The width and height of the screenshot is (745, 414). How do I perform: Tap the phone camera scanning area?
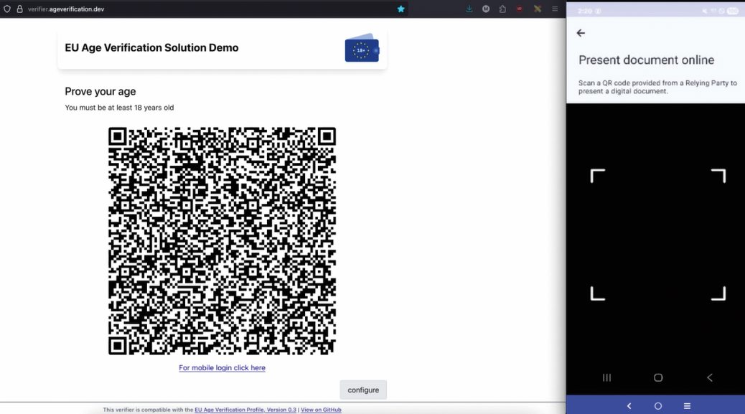pyautogui.click(x=658, y=235)
